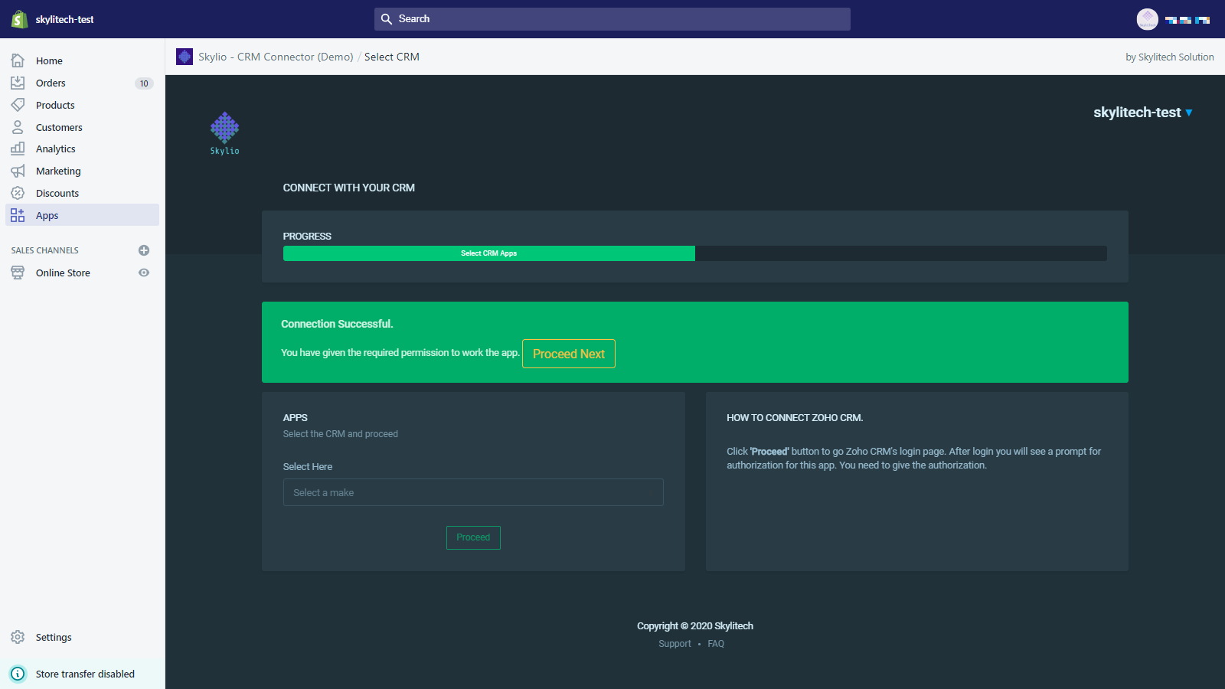This screenshot has height=689, width=1225.
Task: Open the user avatar in the top bar
Action: (1148, 19)
